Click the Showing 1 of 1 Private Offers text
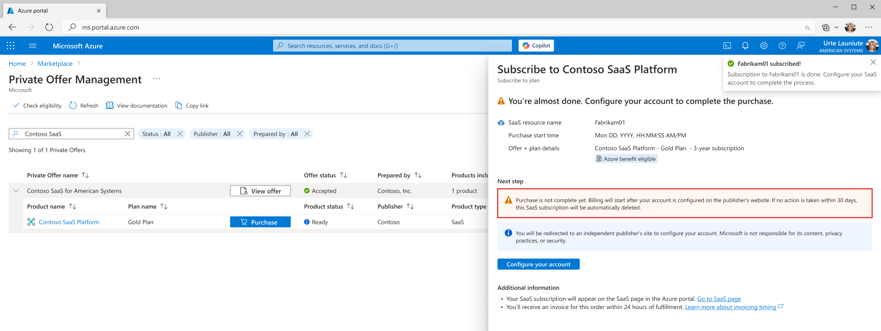This screenshot has height=331, width=881. 47,150
